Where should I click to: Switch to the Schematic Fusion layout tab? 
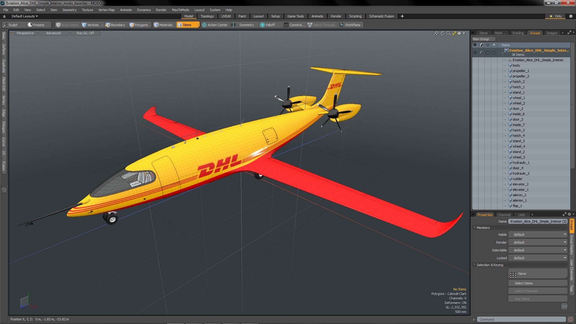point(381,16)
